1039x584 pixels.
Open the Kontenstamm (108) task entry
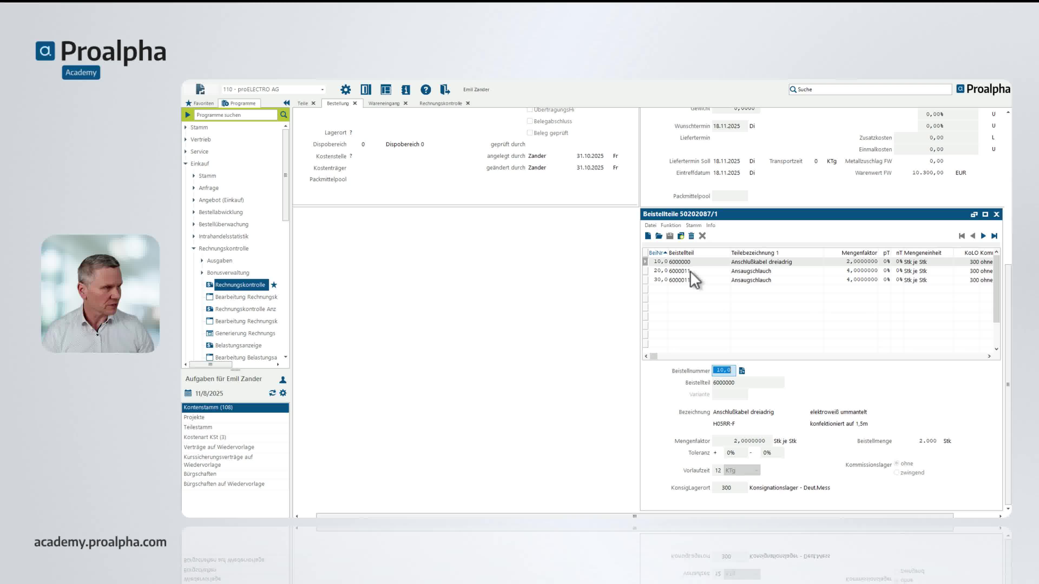click(208, 407)
